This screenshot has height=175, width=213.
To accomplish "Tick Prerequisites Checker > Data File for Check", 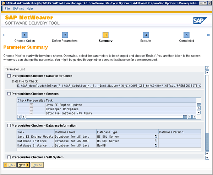I will 9,76.
